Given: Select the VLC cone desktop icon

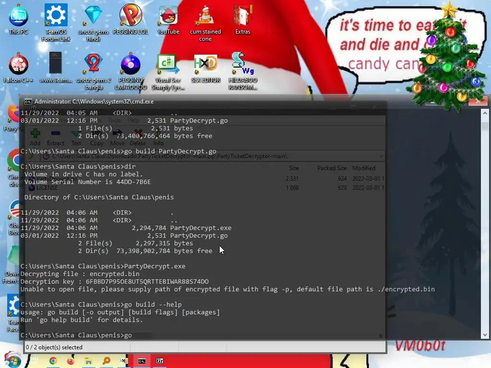Looking at the screenshot, I should 205,23.
